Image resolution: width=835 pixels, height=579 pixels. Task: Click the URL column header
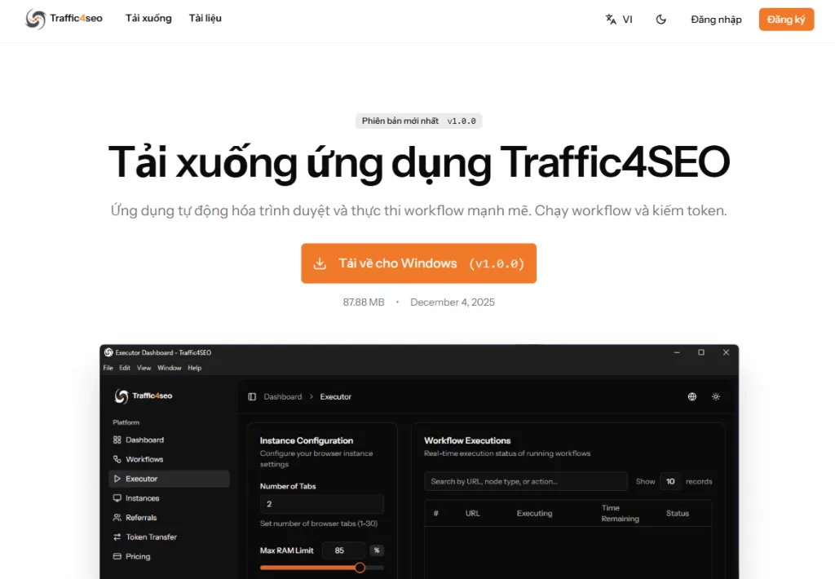[472, 513]
